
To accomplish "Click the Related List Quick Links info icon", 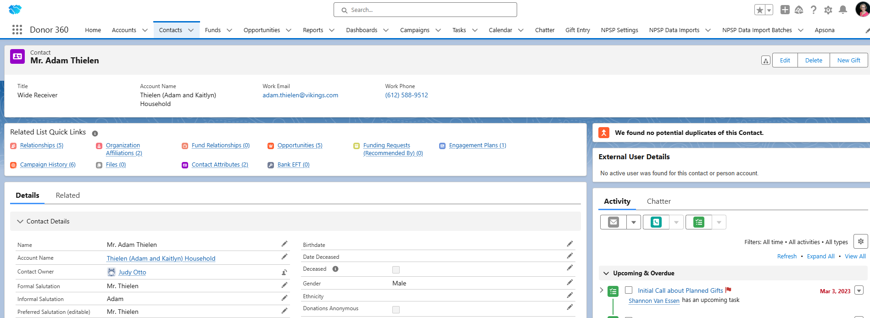I will (95, 134).
